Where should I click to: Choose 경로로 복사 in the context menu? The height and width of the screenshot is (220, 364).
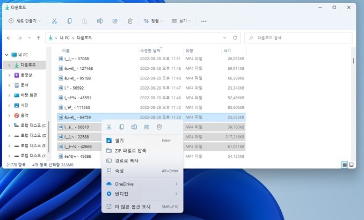coord(142,160)
